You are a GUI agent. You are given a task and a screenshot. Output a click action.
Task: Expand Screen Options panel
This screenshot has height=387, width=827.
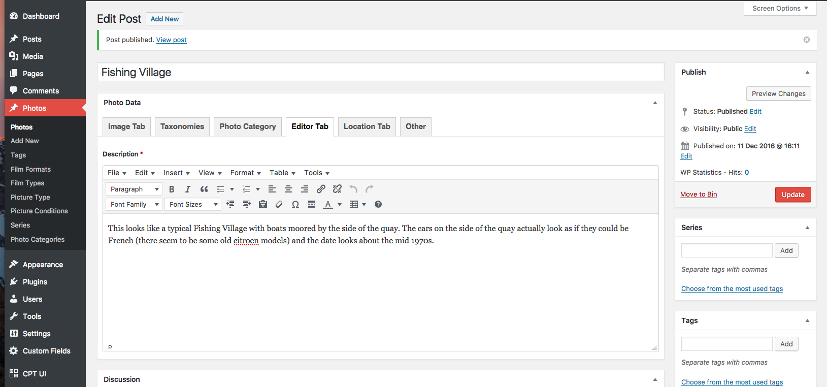(780, 8)
